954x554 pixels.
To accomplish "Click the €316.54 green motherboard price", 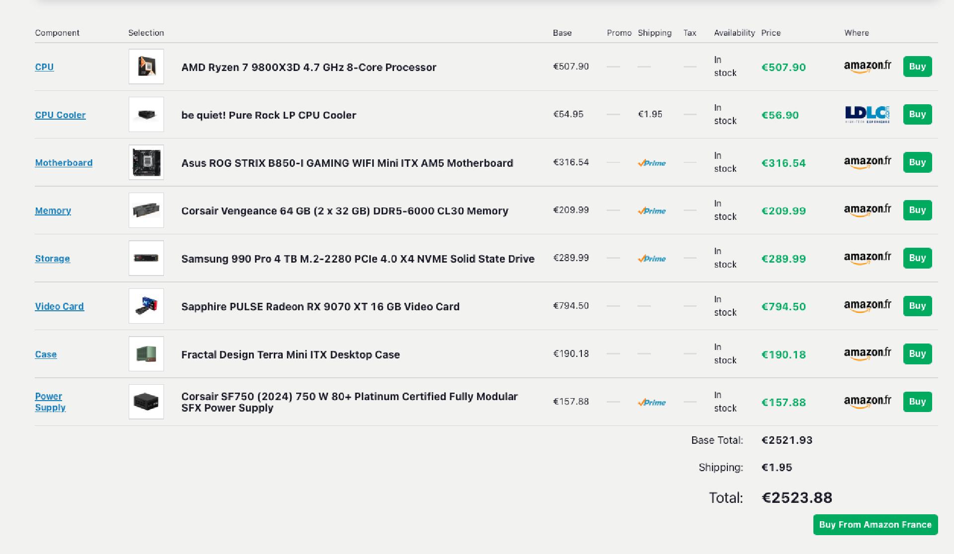I will point(784,163).
